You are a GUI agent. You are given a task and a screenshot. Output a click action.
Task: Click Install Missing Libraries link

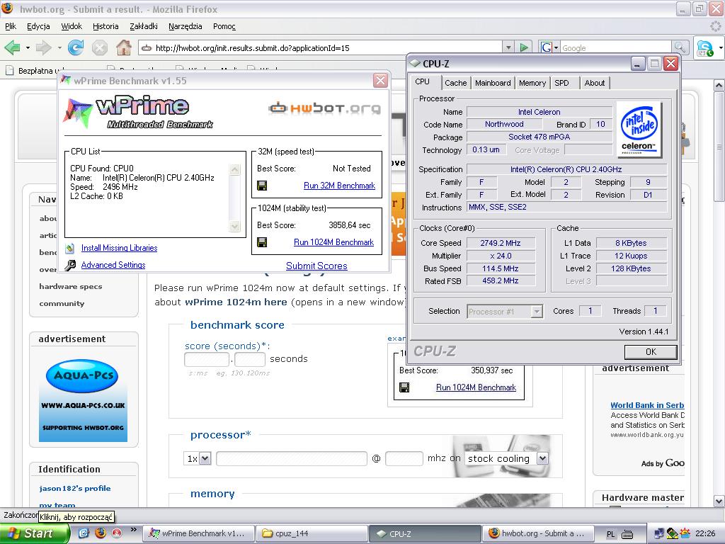pyautogui.click(x=119, y=248)
